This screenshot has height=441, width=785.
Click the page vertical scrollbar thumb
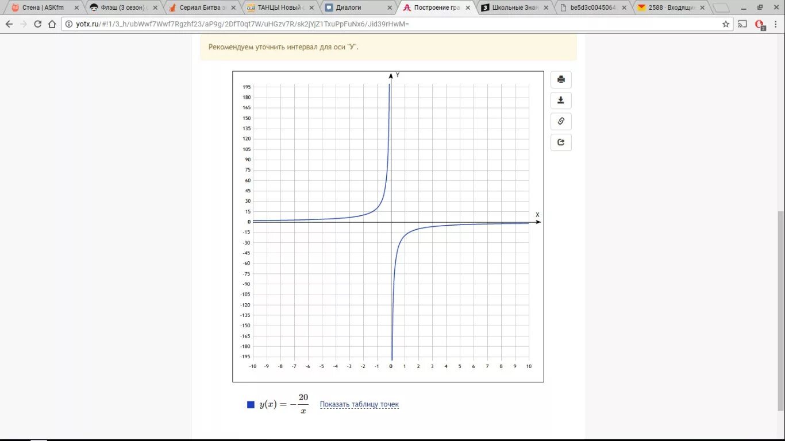pos(780,311)
